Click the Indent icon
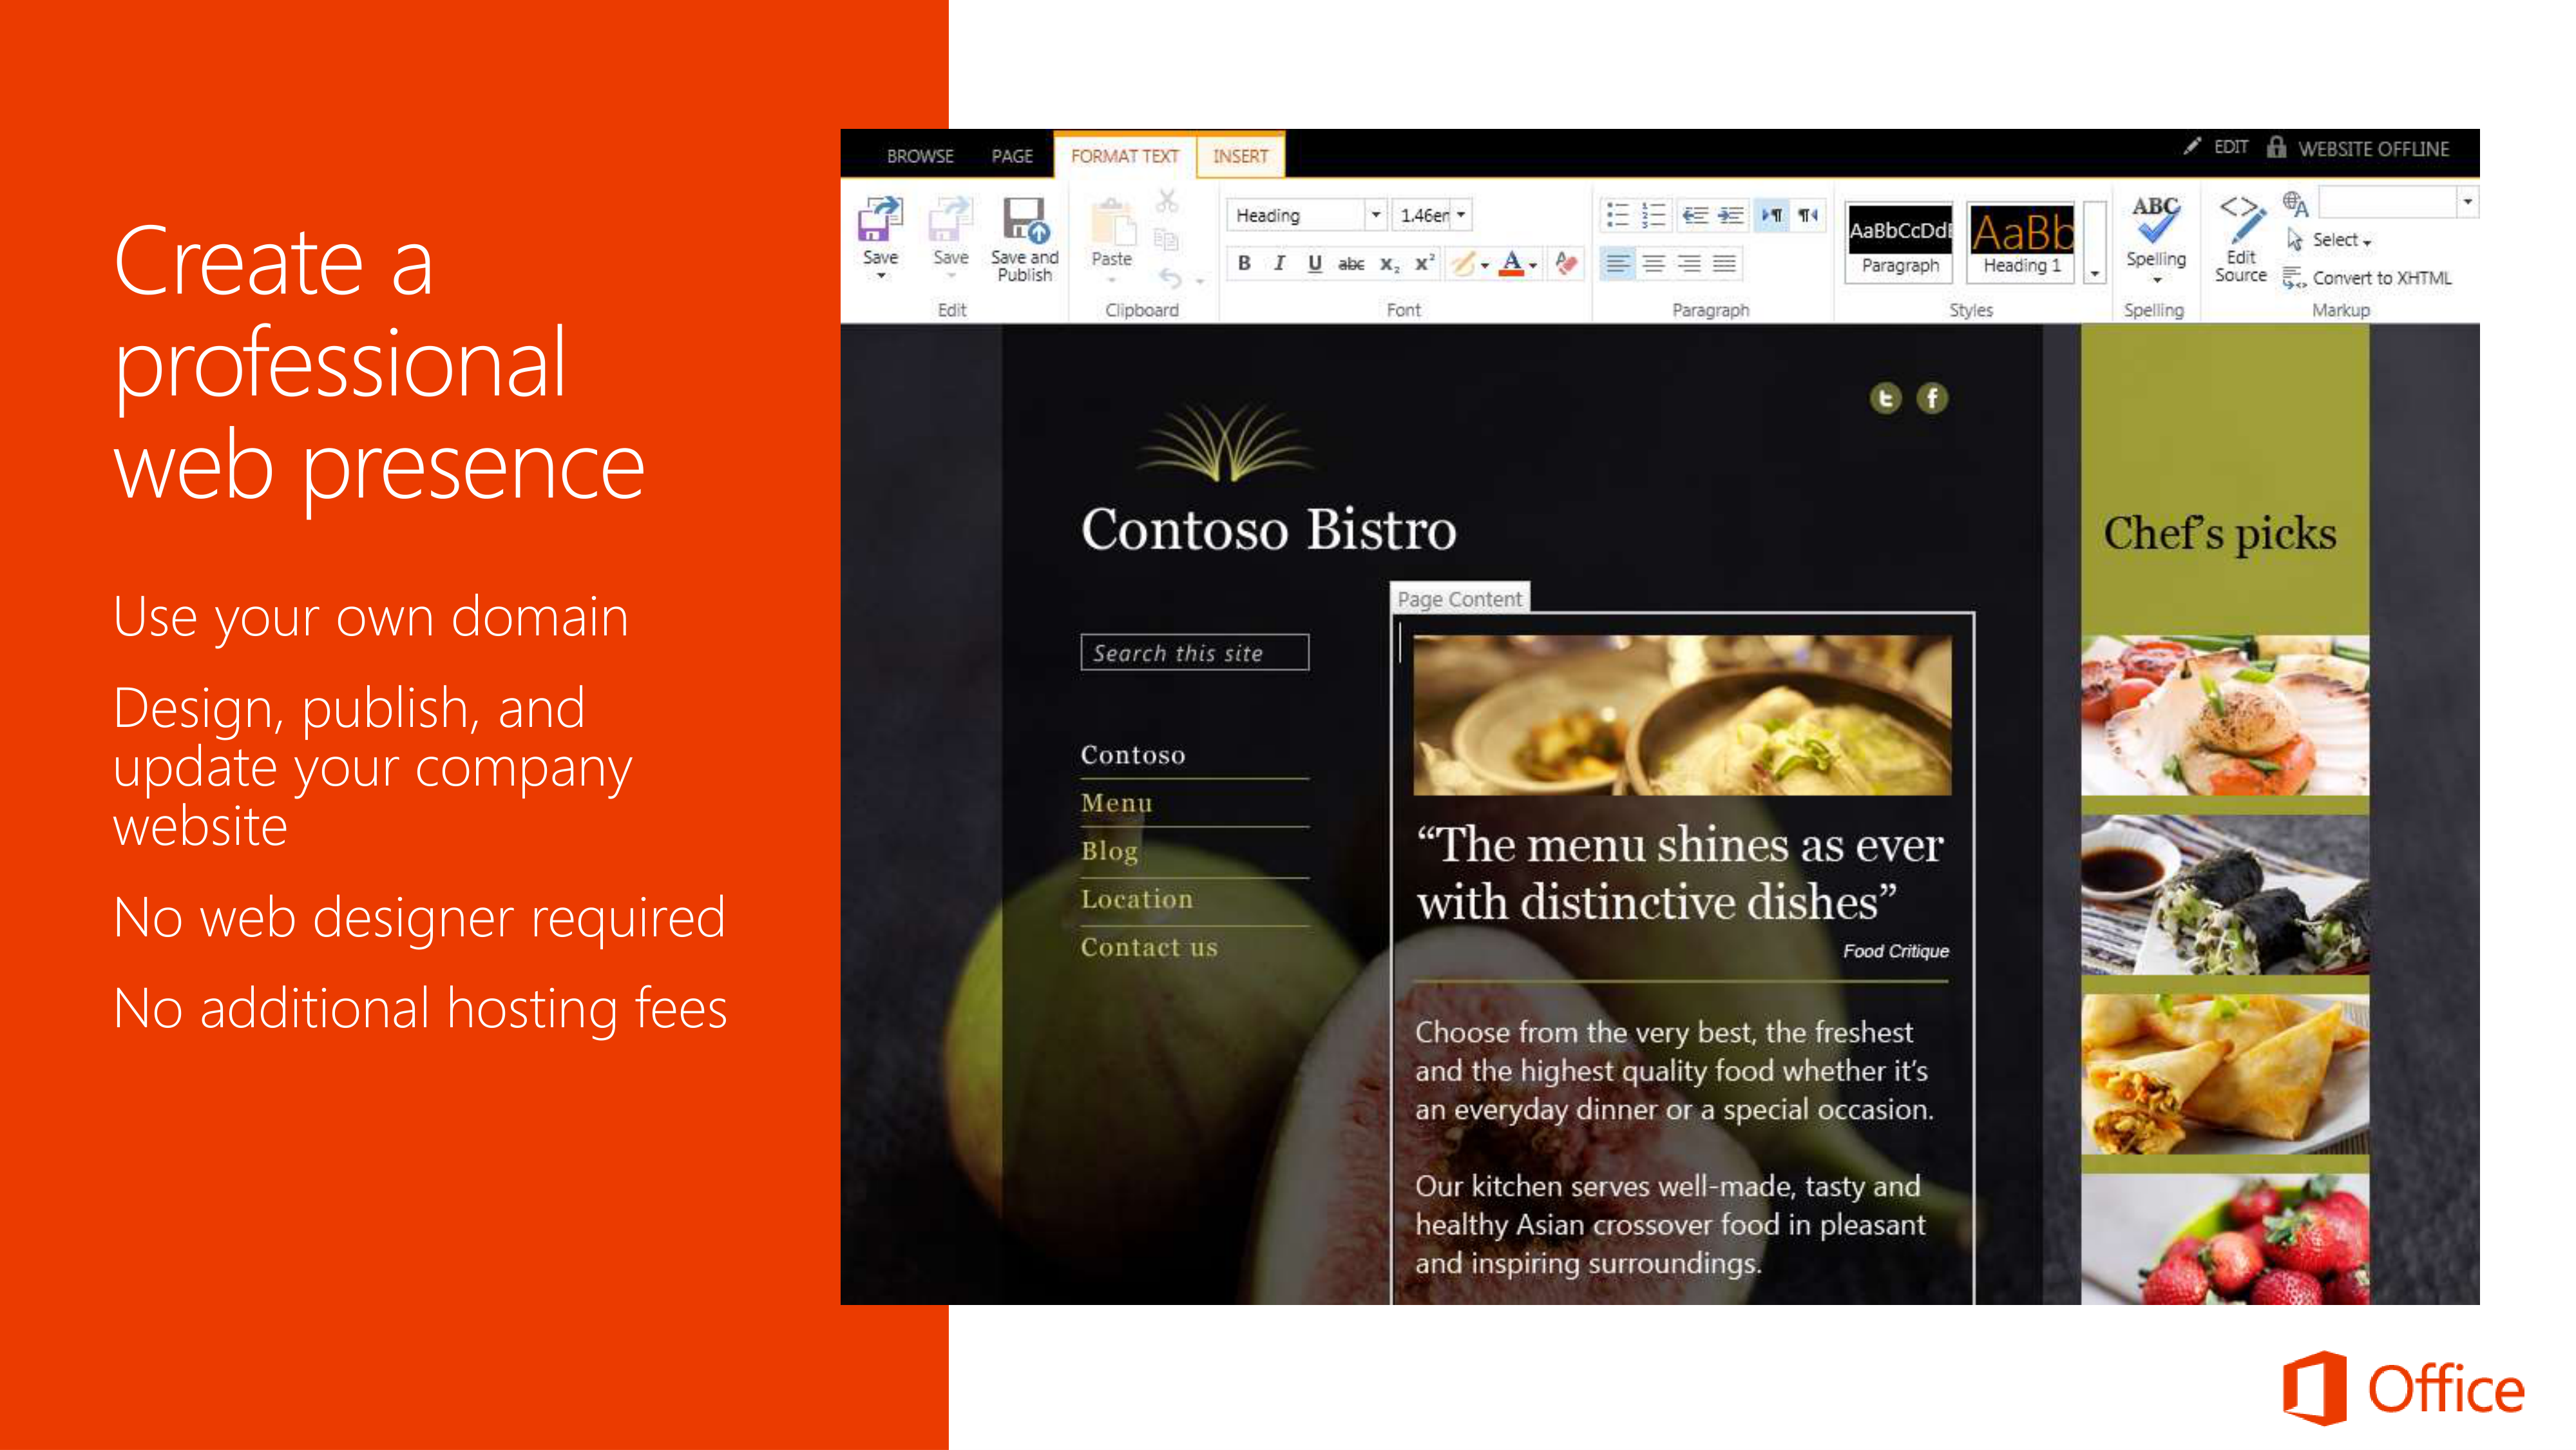The image size is (2576, 1450). tap(1731, 214)
